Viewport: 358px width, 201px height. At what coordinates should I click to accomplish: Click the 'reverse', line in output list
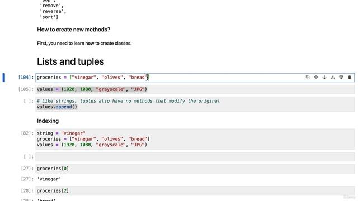point(53,11)
